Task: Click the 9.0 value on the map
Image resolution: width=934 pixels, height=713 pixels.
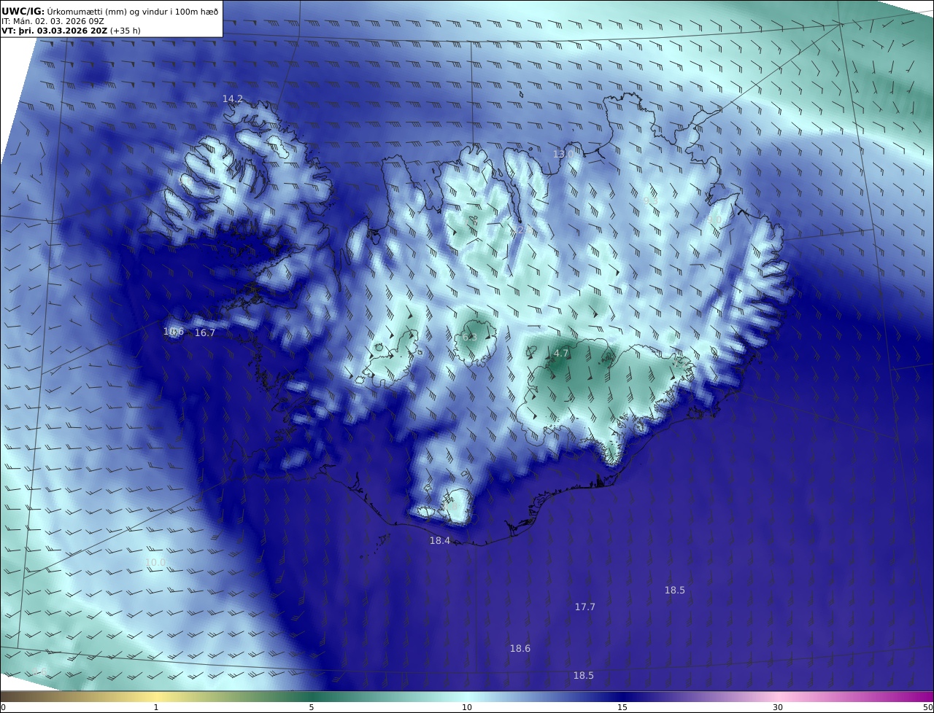Action: tap(714, 219)
